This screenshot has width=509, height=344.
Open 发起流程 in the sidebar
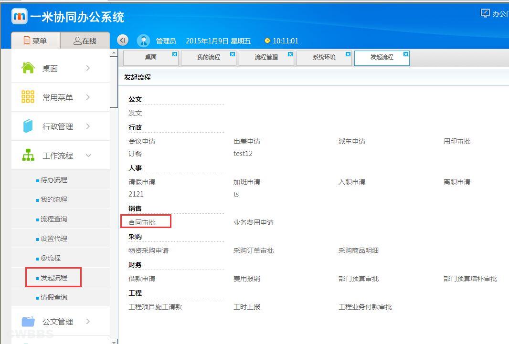tap(54, 278)
